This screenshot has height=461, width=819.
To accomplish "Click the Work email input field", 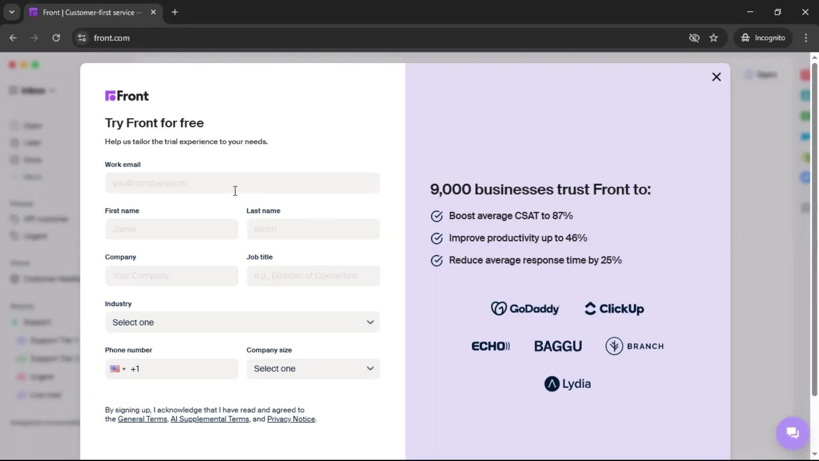I will coord(242,183).
